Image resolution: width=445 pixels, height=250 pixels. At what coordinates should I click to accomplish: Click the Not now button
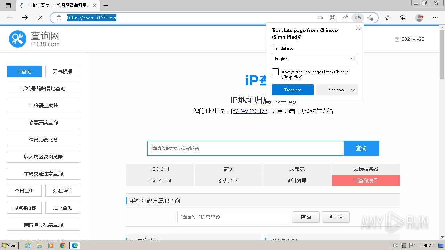(x=336, y=90)
